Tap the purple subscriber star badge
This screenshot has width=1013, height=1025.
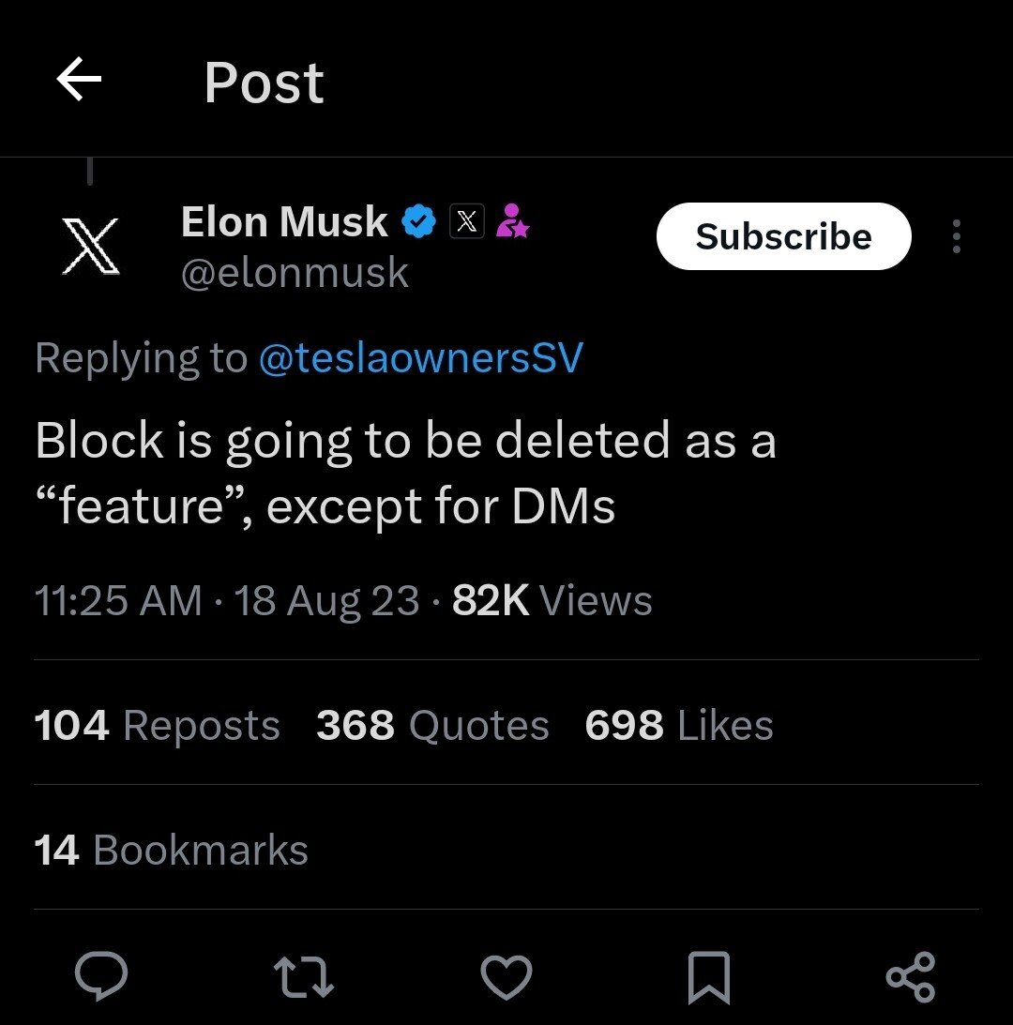(512, 222)
